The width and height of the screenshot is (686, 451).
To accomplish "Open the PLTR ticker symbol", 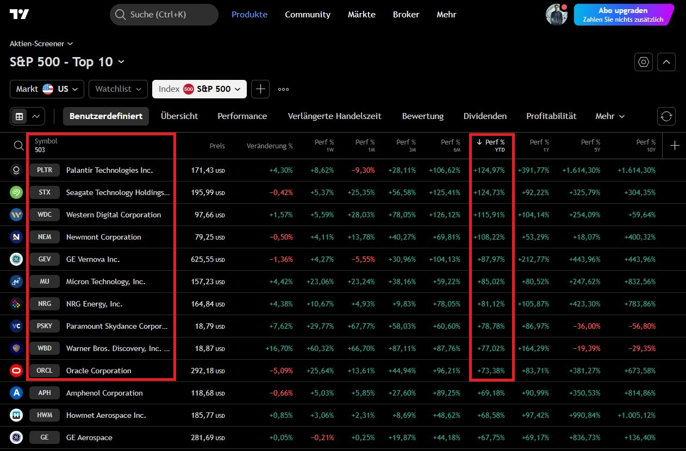I will [x=45, y=170].
